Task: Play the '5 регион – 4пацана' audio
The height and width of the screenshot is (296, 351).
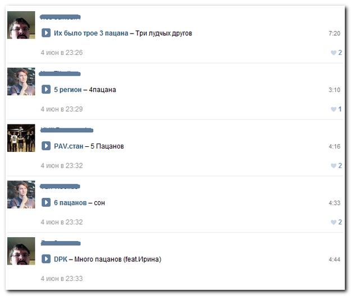Action: 46,89
